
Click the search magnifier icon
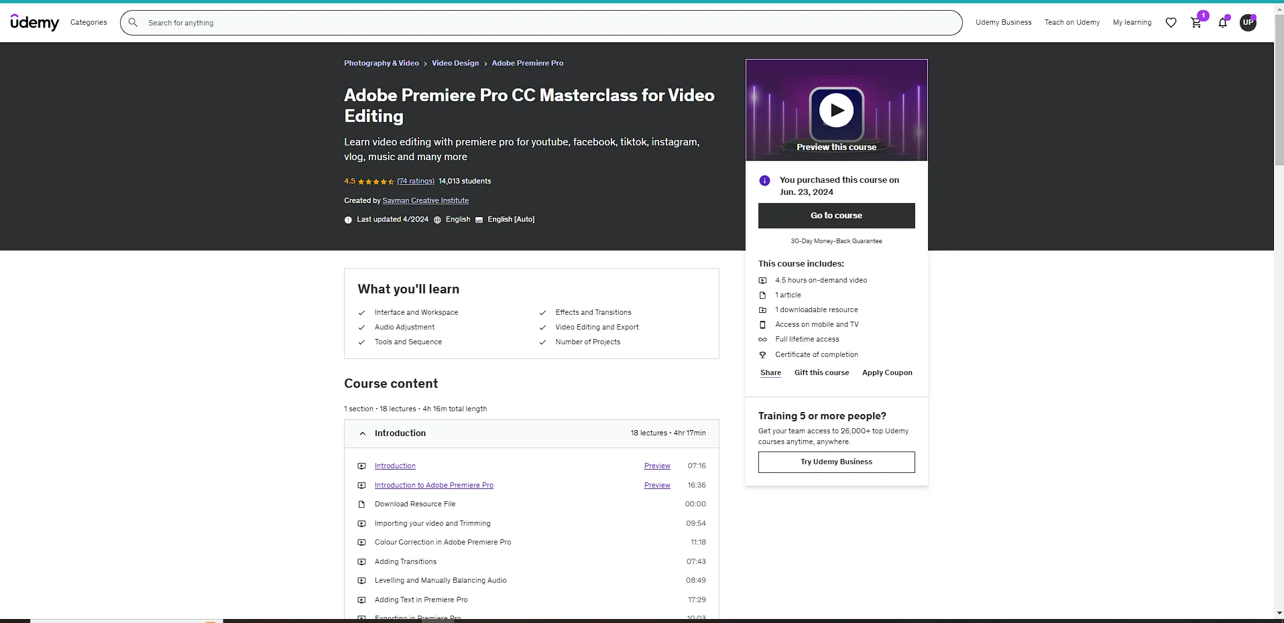(x=133, y=22)
